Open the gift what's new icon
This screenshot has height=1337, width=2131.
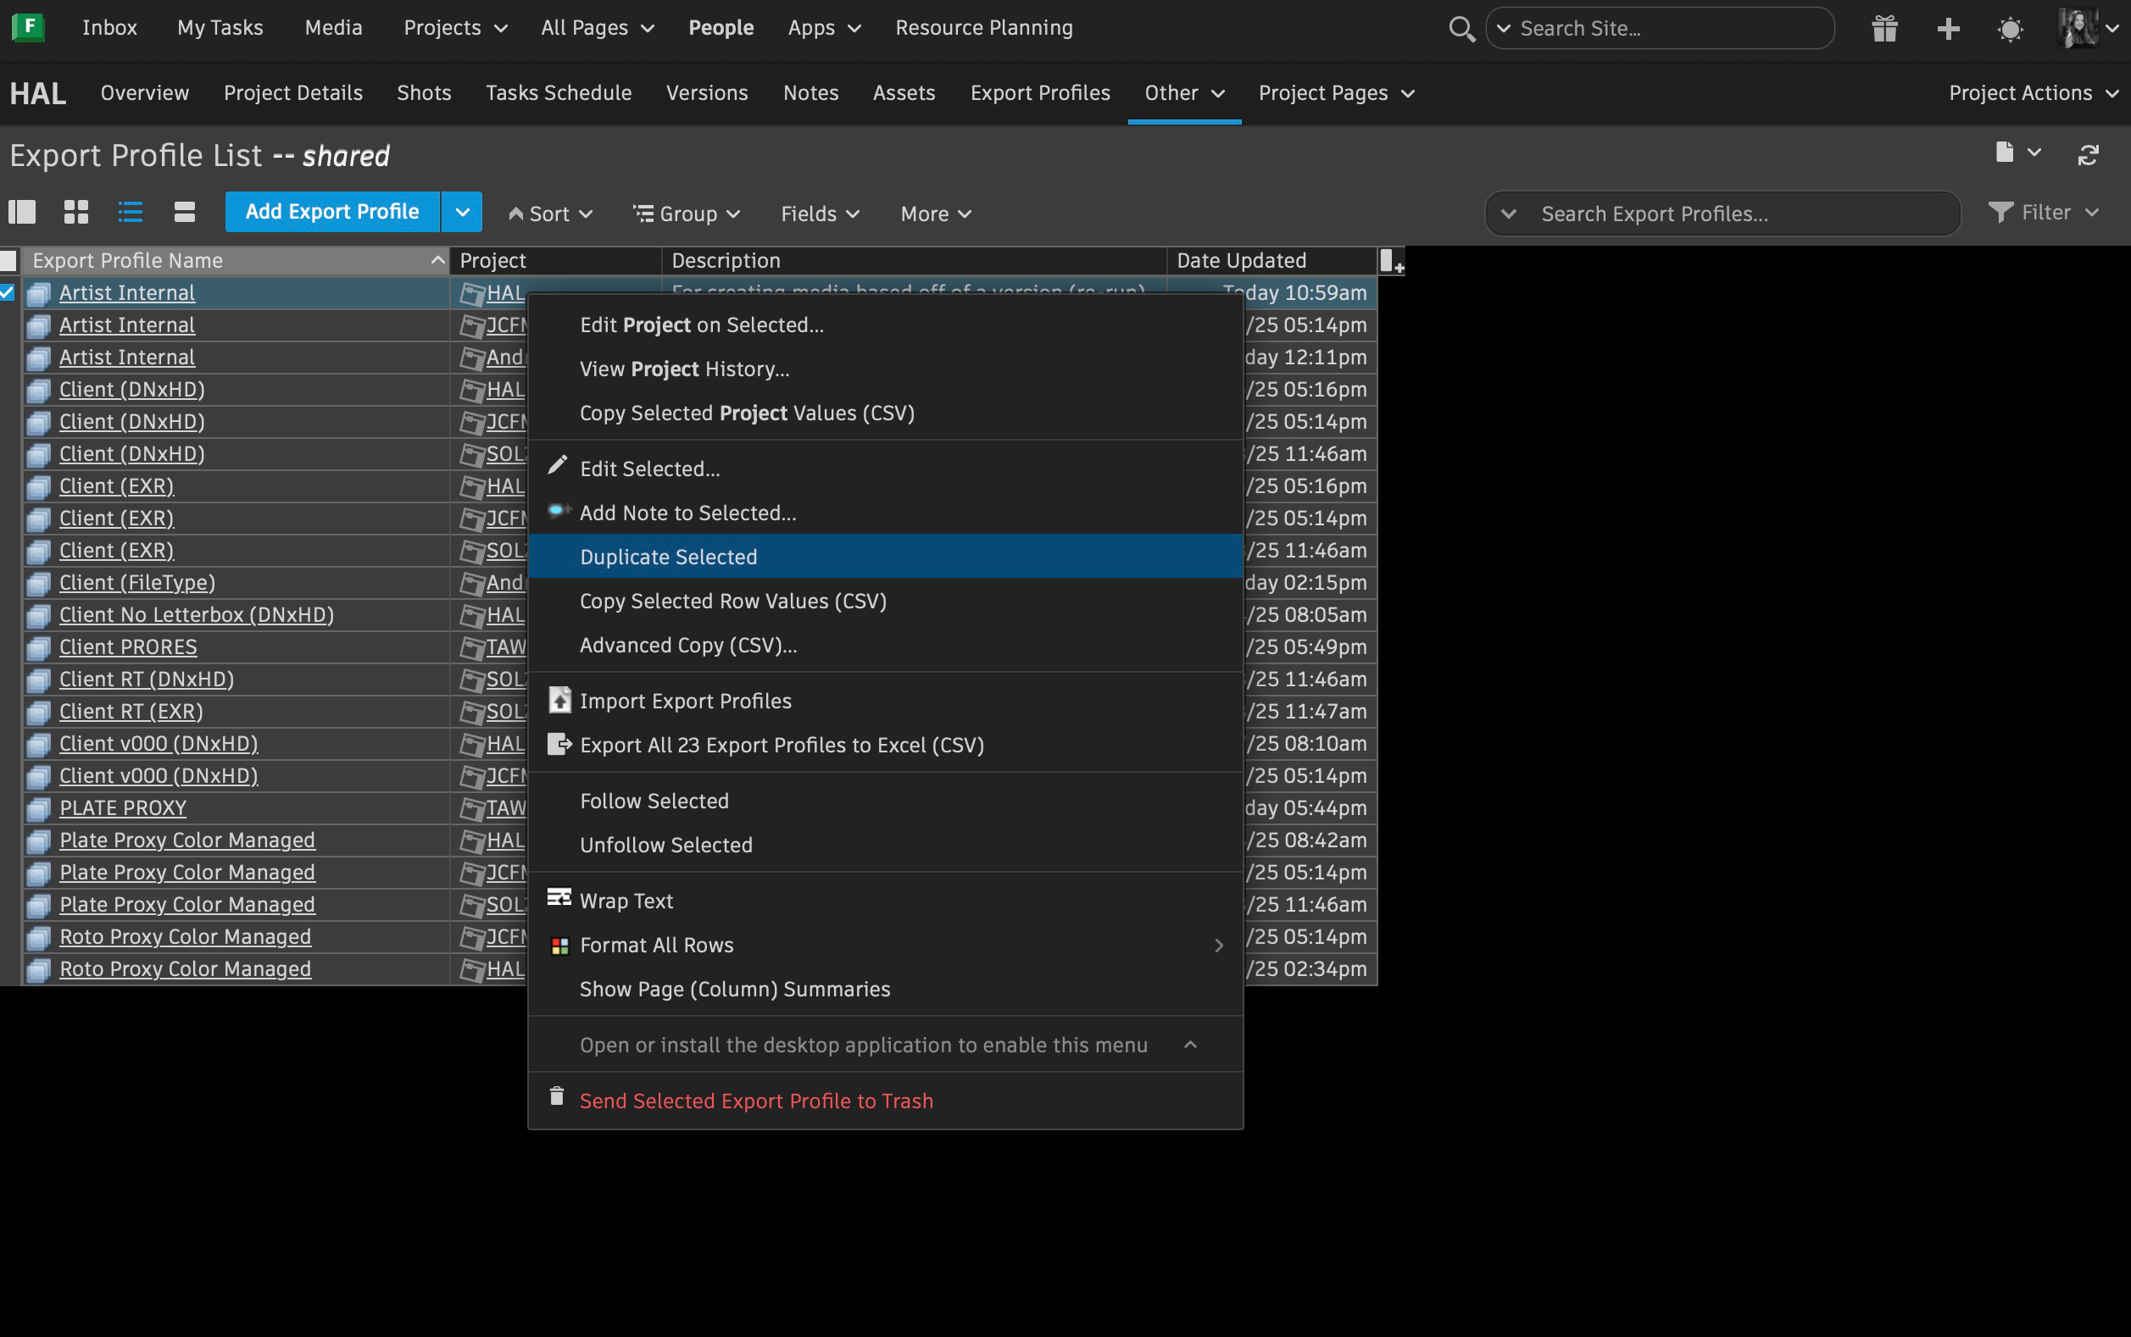click(x=1884, y=29)
